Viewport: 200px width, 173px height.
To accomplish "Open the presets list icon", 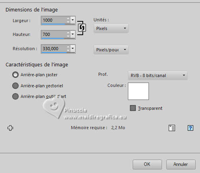I will point(172,128).
